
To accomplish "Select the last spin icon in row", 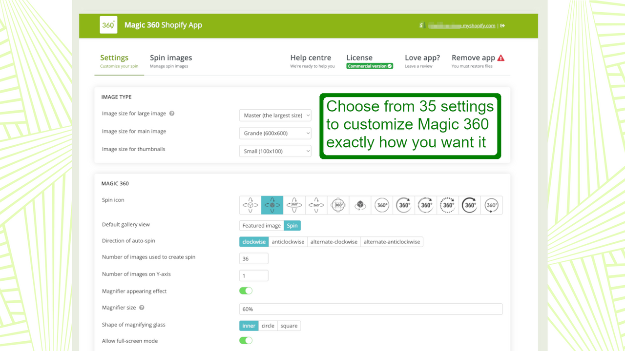I will click(492, 205).
